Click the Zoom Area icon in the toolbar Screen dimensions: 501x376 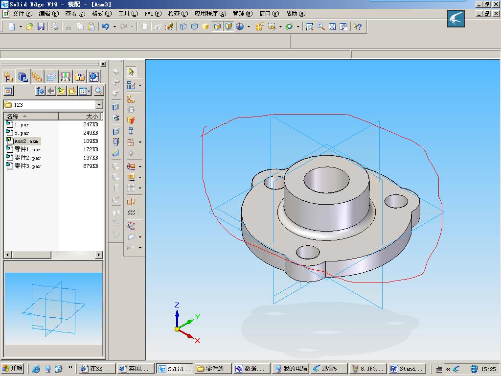click(309, 26)
